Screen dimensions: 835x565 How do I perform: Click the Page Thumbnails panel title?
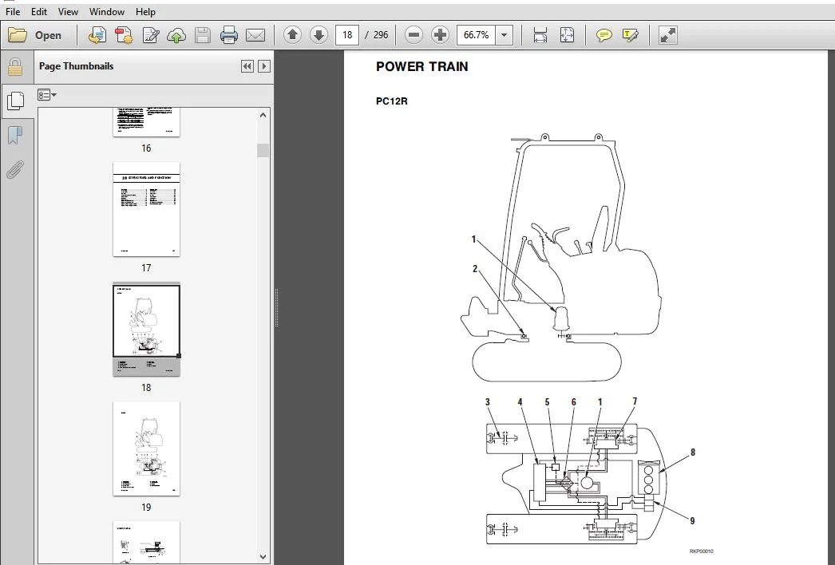(x=76, y=66)
